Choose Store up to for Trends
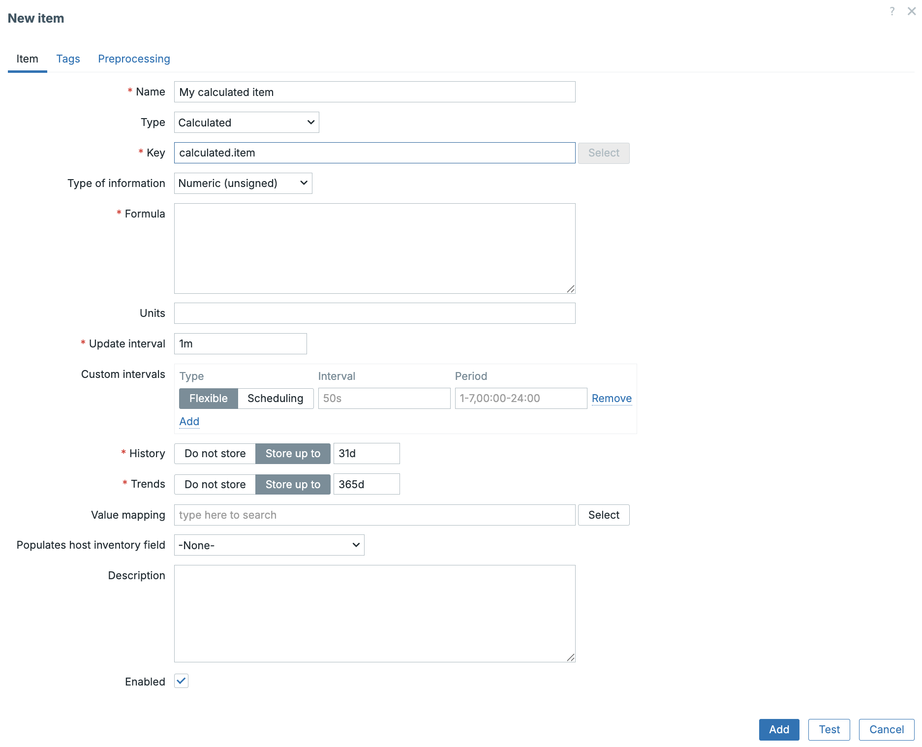Image resolution: width=922 pixels, height=747 pixels. (x=293, y=485)
